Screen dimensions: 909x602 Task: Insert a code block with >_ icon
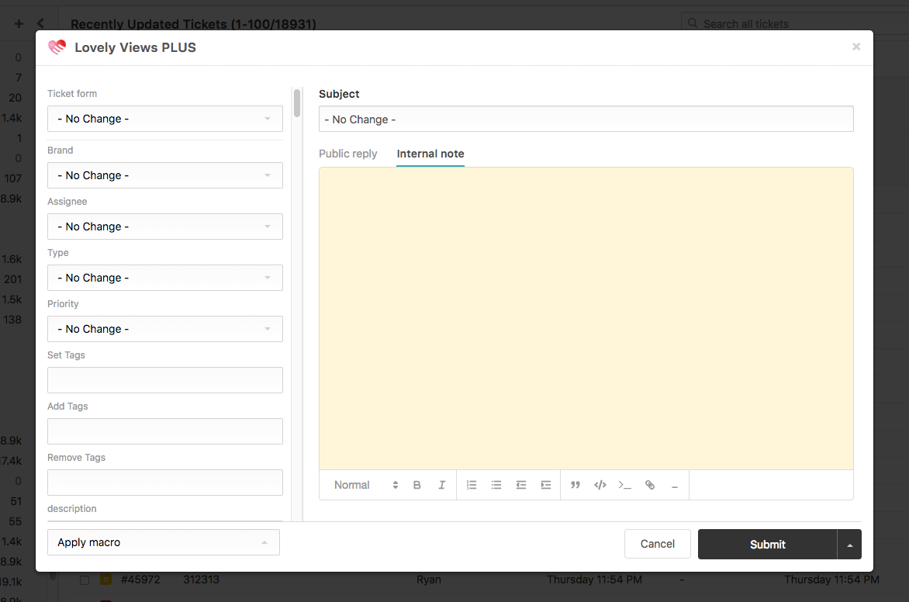click(624, 485)
